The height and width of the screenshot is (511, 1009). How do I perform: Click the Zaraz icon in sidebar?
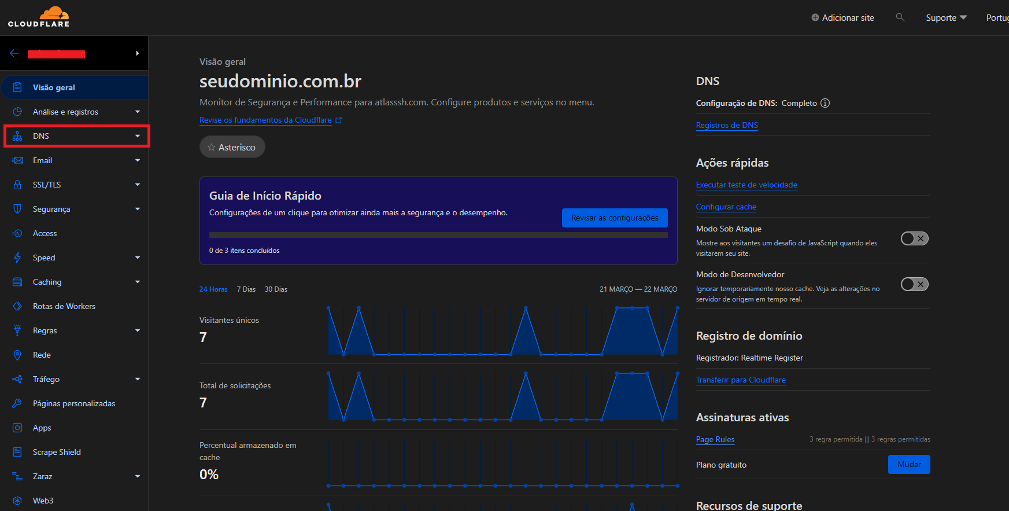17,476
